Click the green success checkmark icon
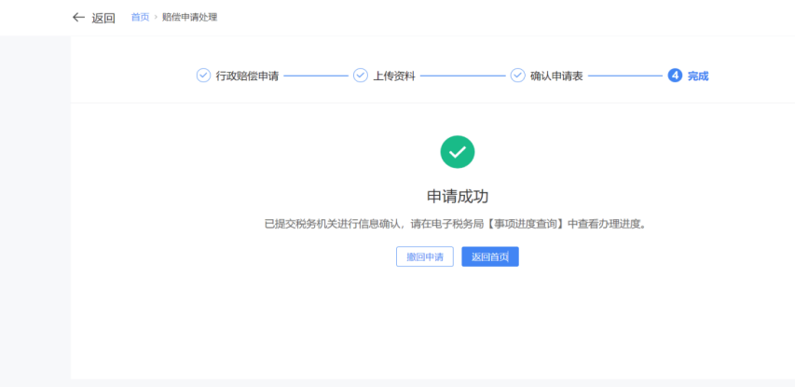795x387 pixels. click(458, 152)
